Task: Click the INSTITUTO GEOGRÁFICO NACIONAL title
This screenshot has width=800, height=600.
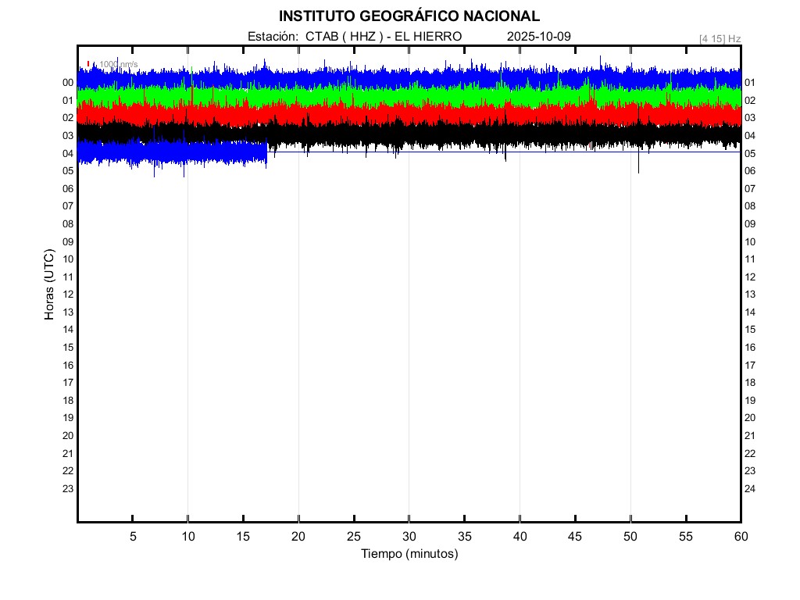Action: click(x=409, y=16)
